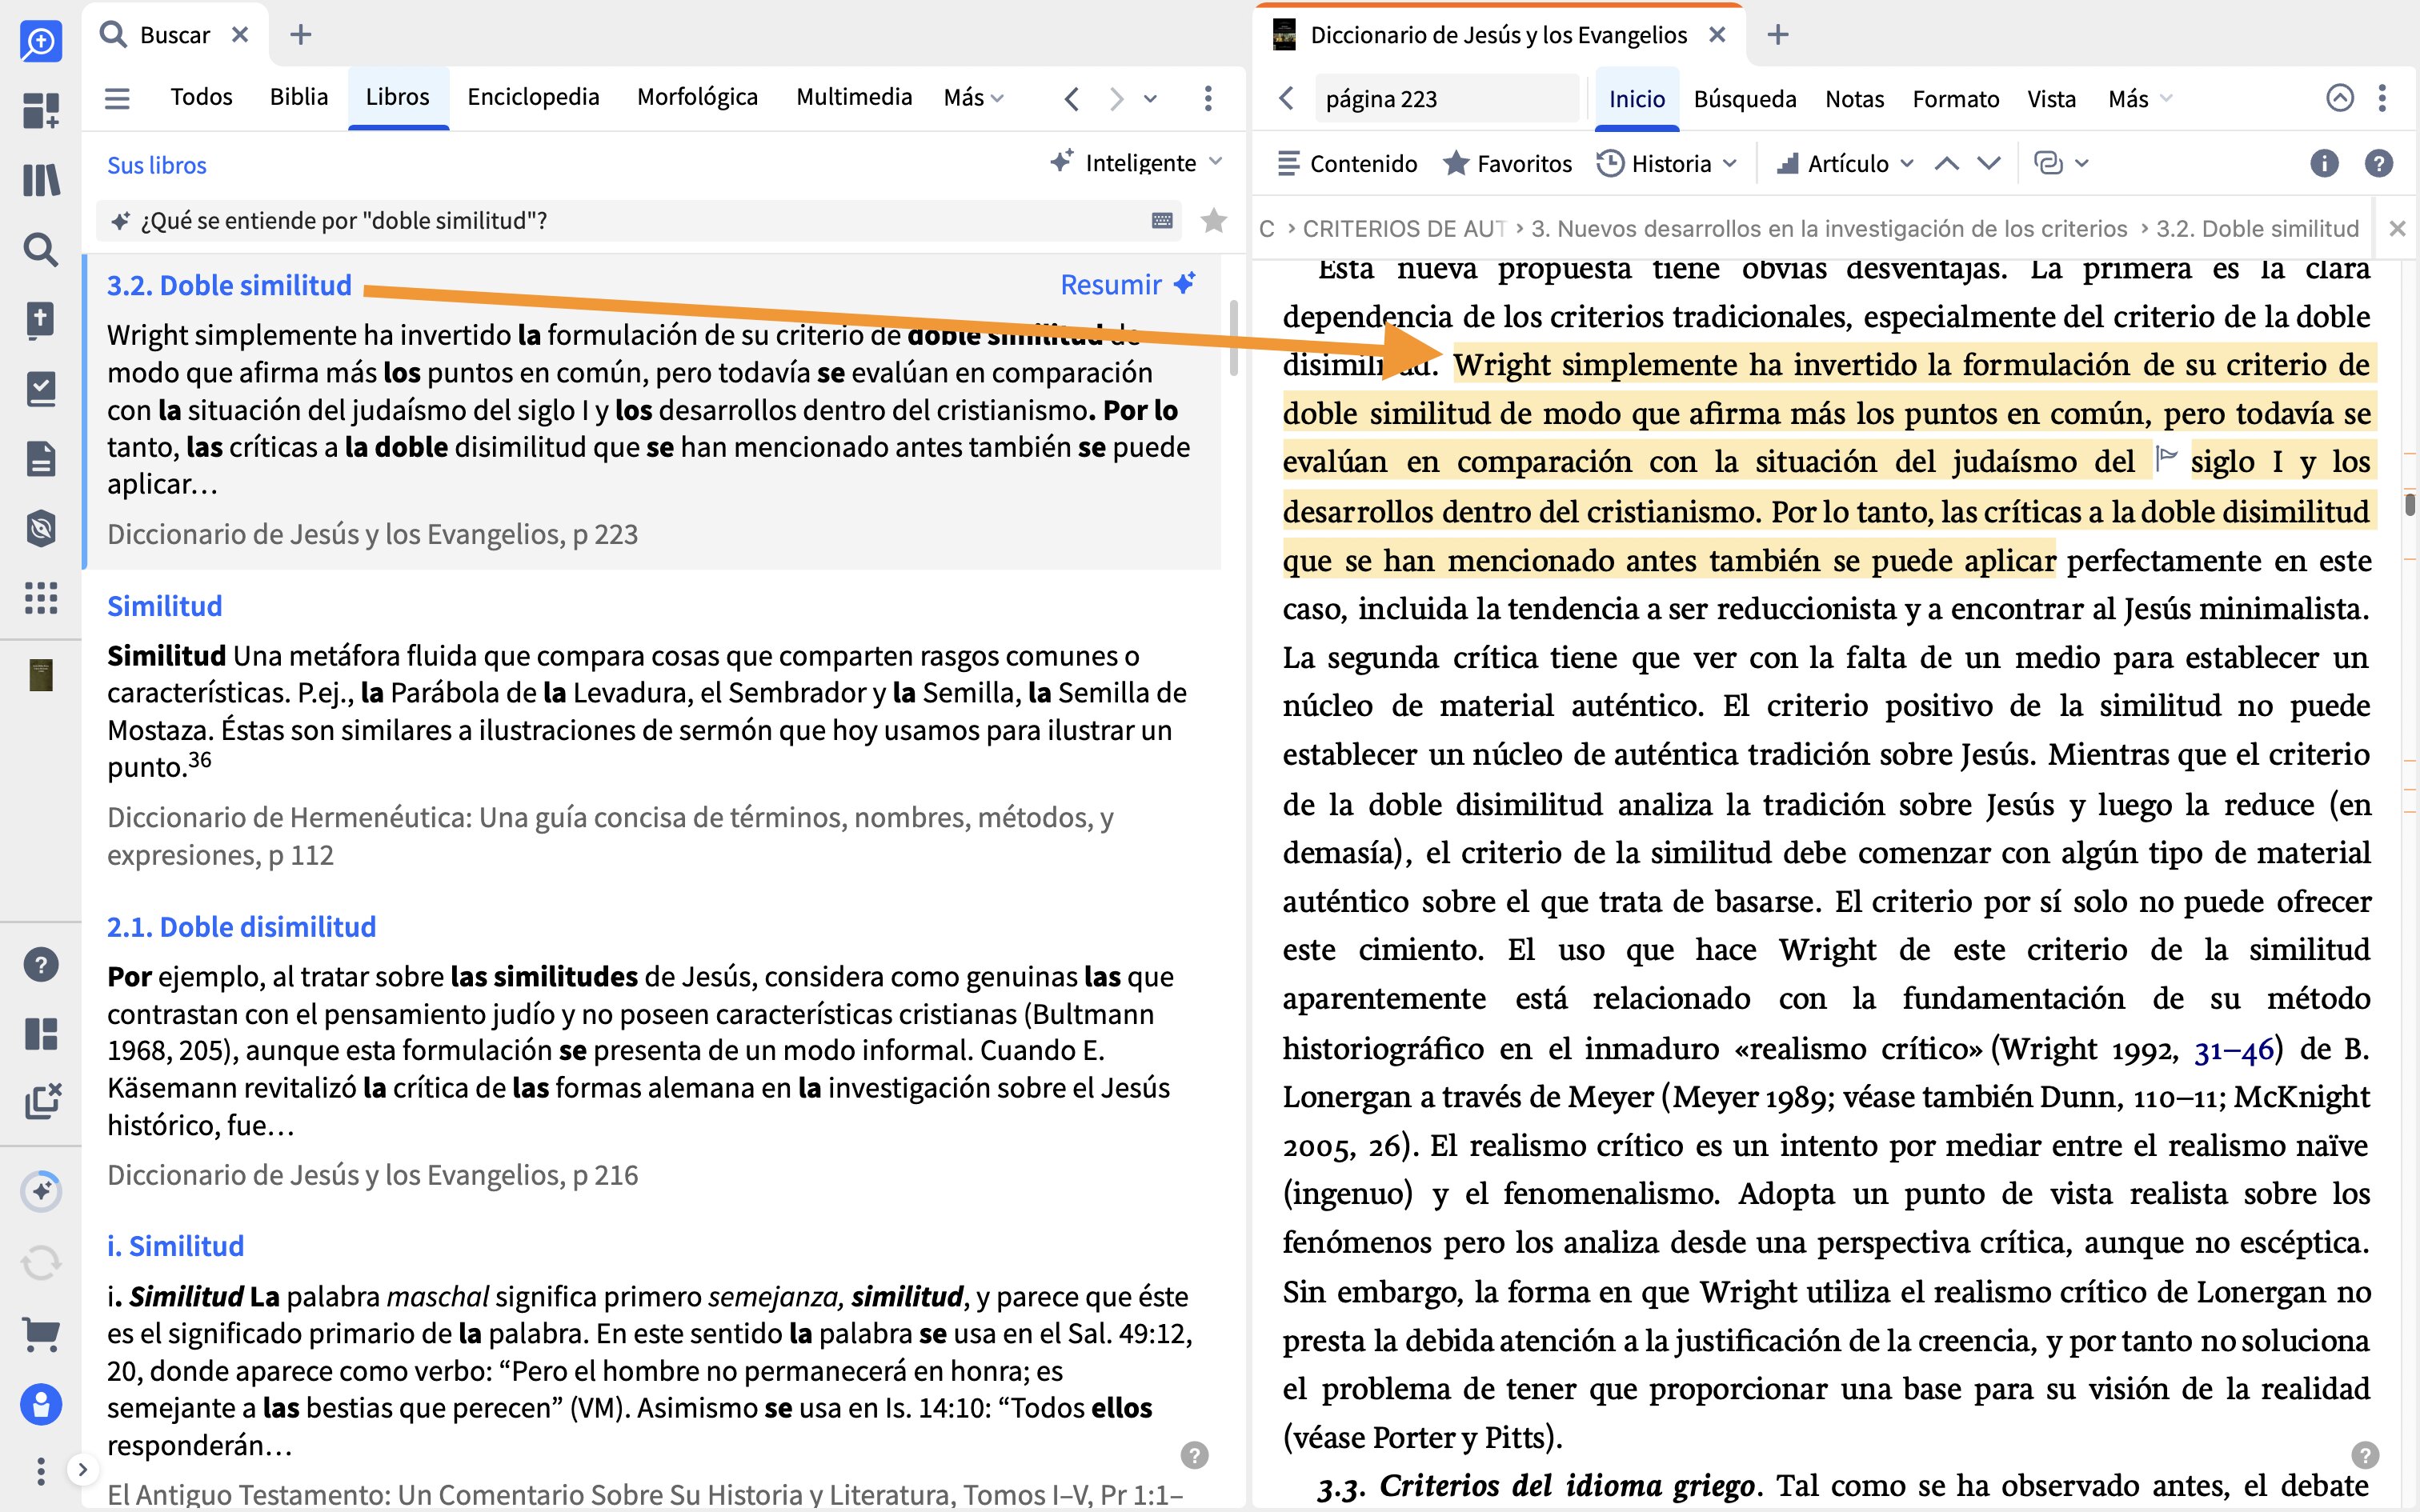2420x1512 pixels.
Task: Open the book cover shortcut in the sidebar
Action: pyautogui.click(x=41, y=675)
